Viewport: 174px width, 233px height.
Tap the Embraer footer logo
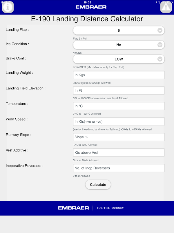tap(73, 208)
